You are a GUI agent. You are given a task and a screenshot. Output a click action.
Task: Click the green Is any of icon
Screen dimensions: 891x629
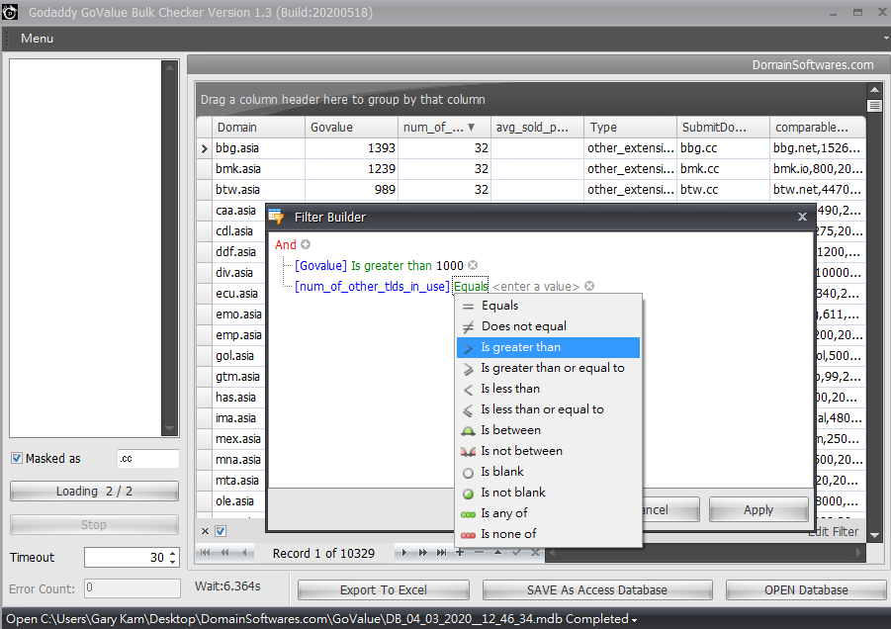tap(468, 514)
